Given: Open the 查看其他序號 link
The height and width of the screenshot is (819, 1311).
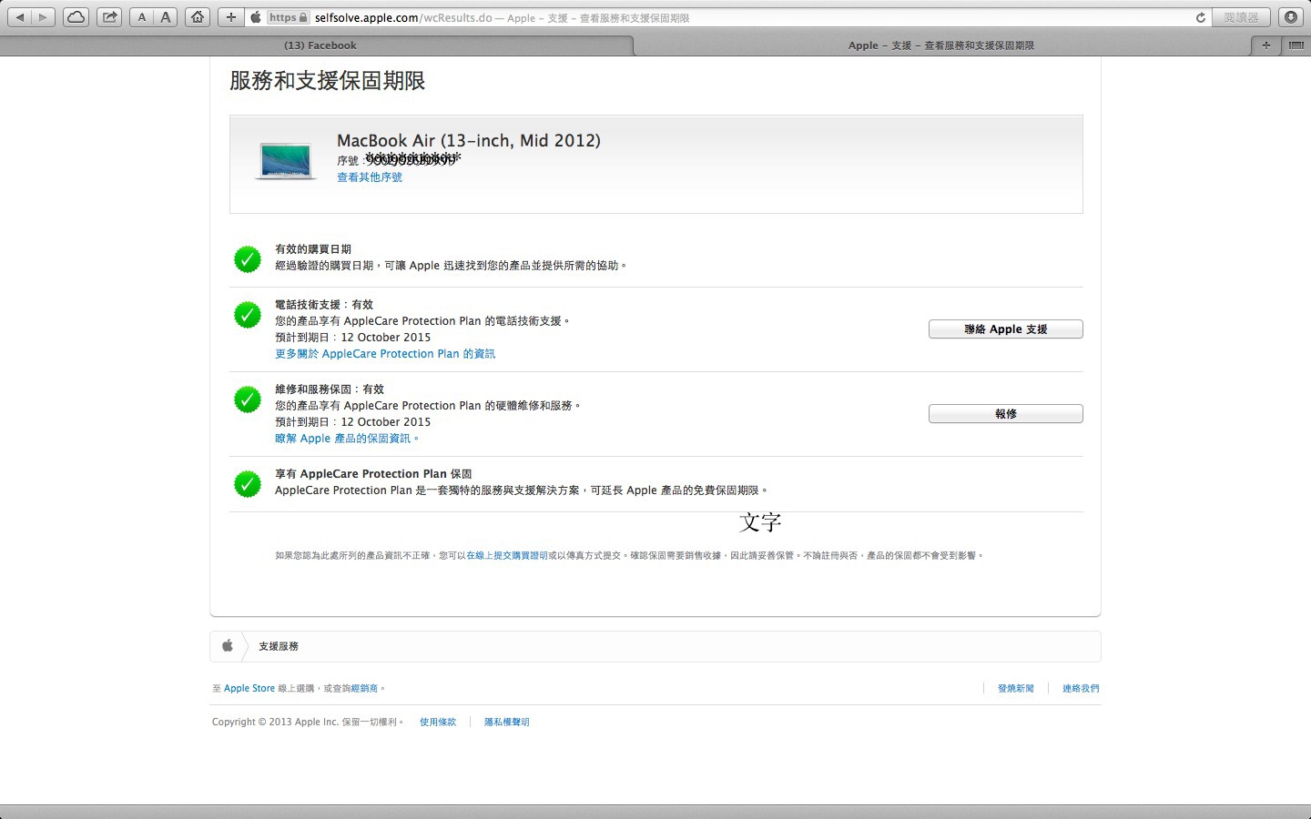Looking at the screenshot, I should (x=370, y=177).
